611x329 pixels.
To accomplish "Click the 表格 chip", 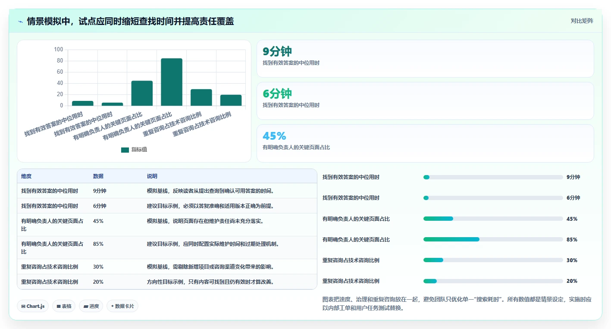I will point(64,306).
